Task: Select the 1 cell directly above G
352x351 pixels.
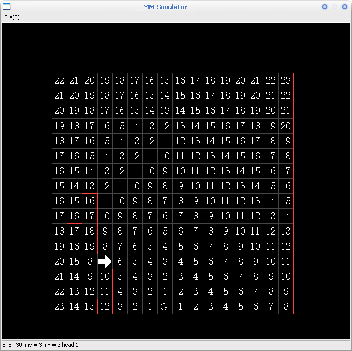Action: [x=165, y=291]
